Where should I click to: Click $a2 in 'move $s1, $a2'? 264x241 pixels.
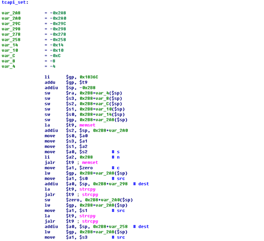pyautogui.click(x=83, y=146)
